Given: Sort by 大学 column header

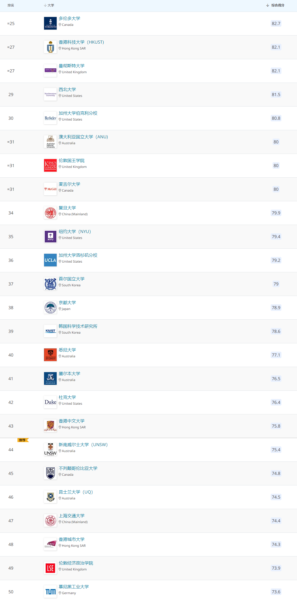Looking at the screenshot, I should pos(49,5).
